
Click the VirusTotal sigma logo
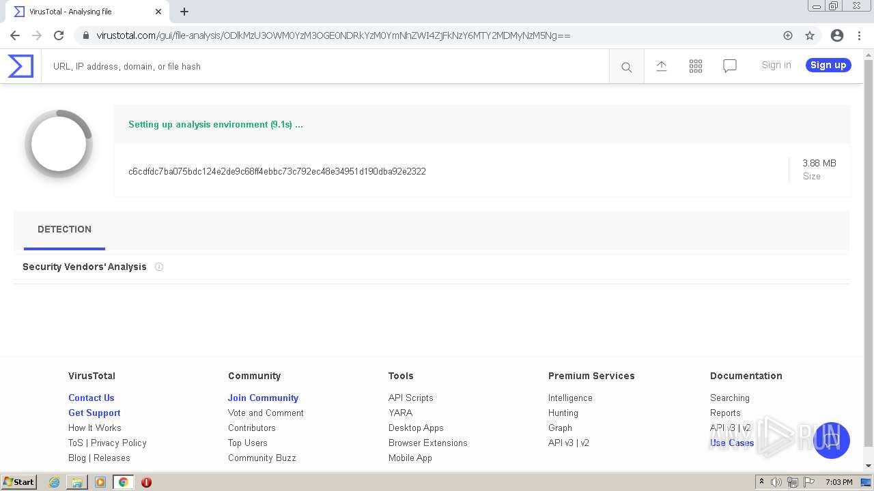tap(20, 66)
